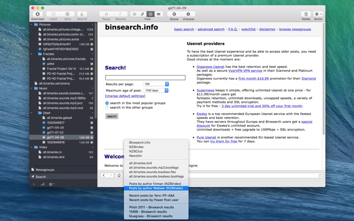Remove t0PbD7Q4p4HsvW1 with its X icon
This screenshot has width=354, height=221.
[x=92, y=44]
